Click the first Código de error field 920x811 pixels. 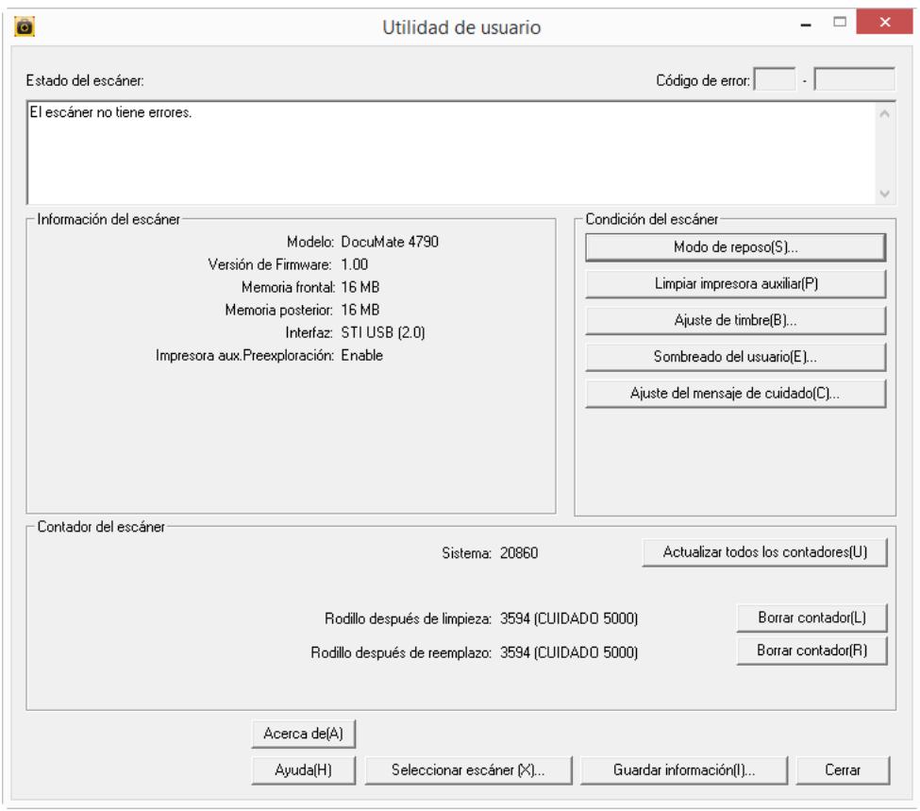pyautogui.click(x=775, y=80)
